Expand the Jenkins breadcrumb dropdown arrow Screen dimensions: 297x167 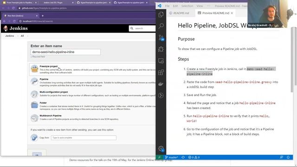click(17, 36)
